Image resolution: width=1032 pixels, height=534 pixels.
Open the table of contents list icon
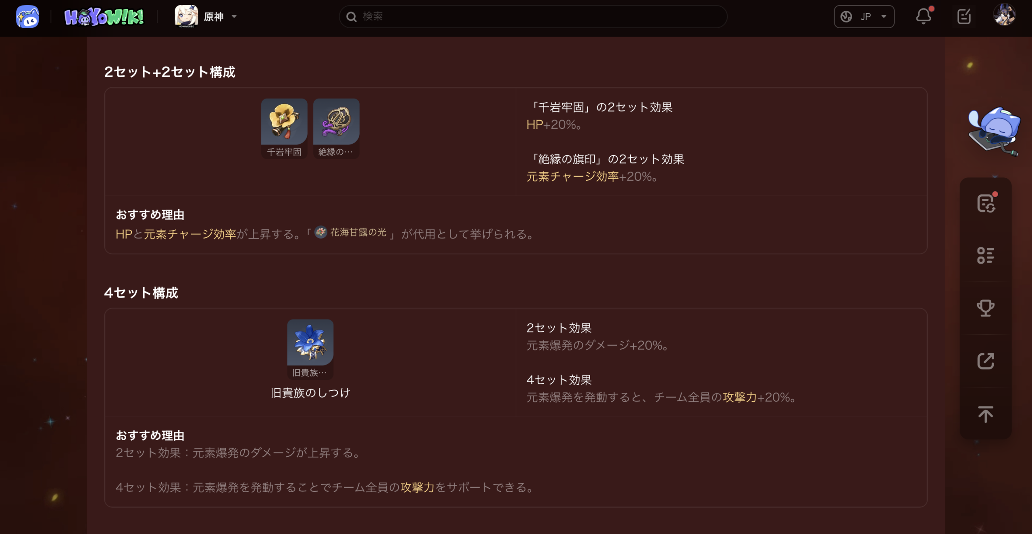point(986,256)
